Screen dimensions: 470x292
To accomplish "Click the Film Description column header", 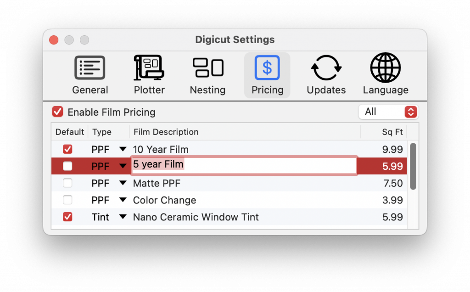I will (x=166, y=132).
